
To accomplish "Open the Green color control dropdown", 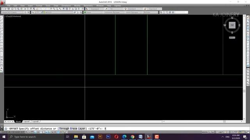I will 93,12.
